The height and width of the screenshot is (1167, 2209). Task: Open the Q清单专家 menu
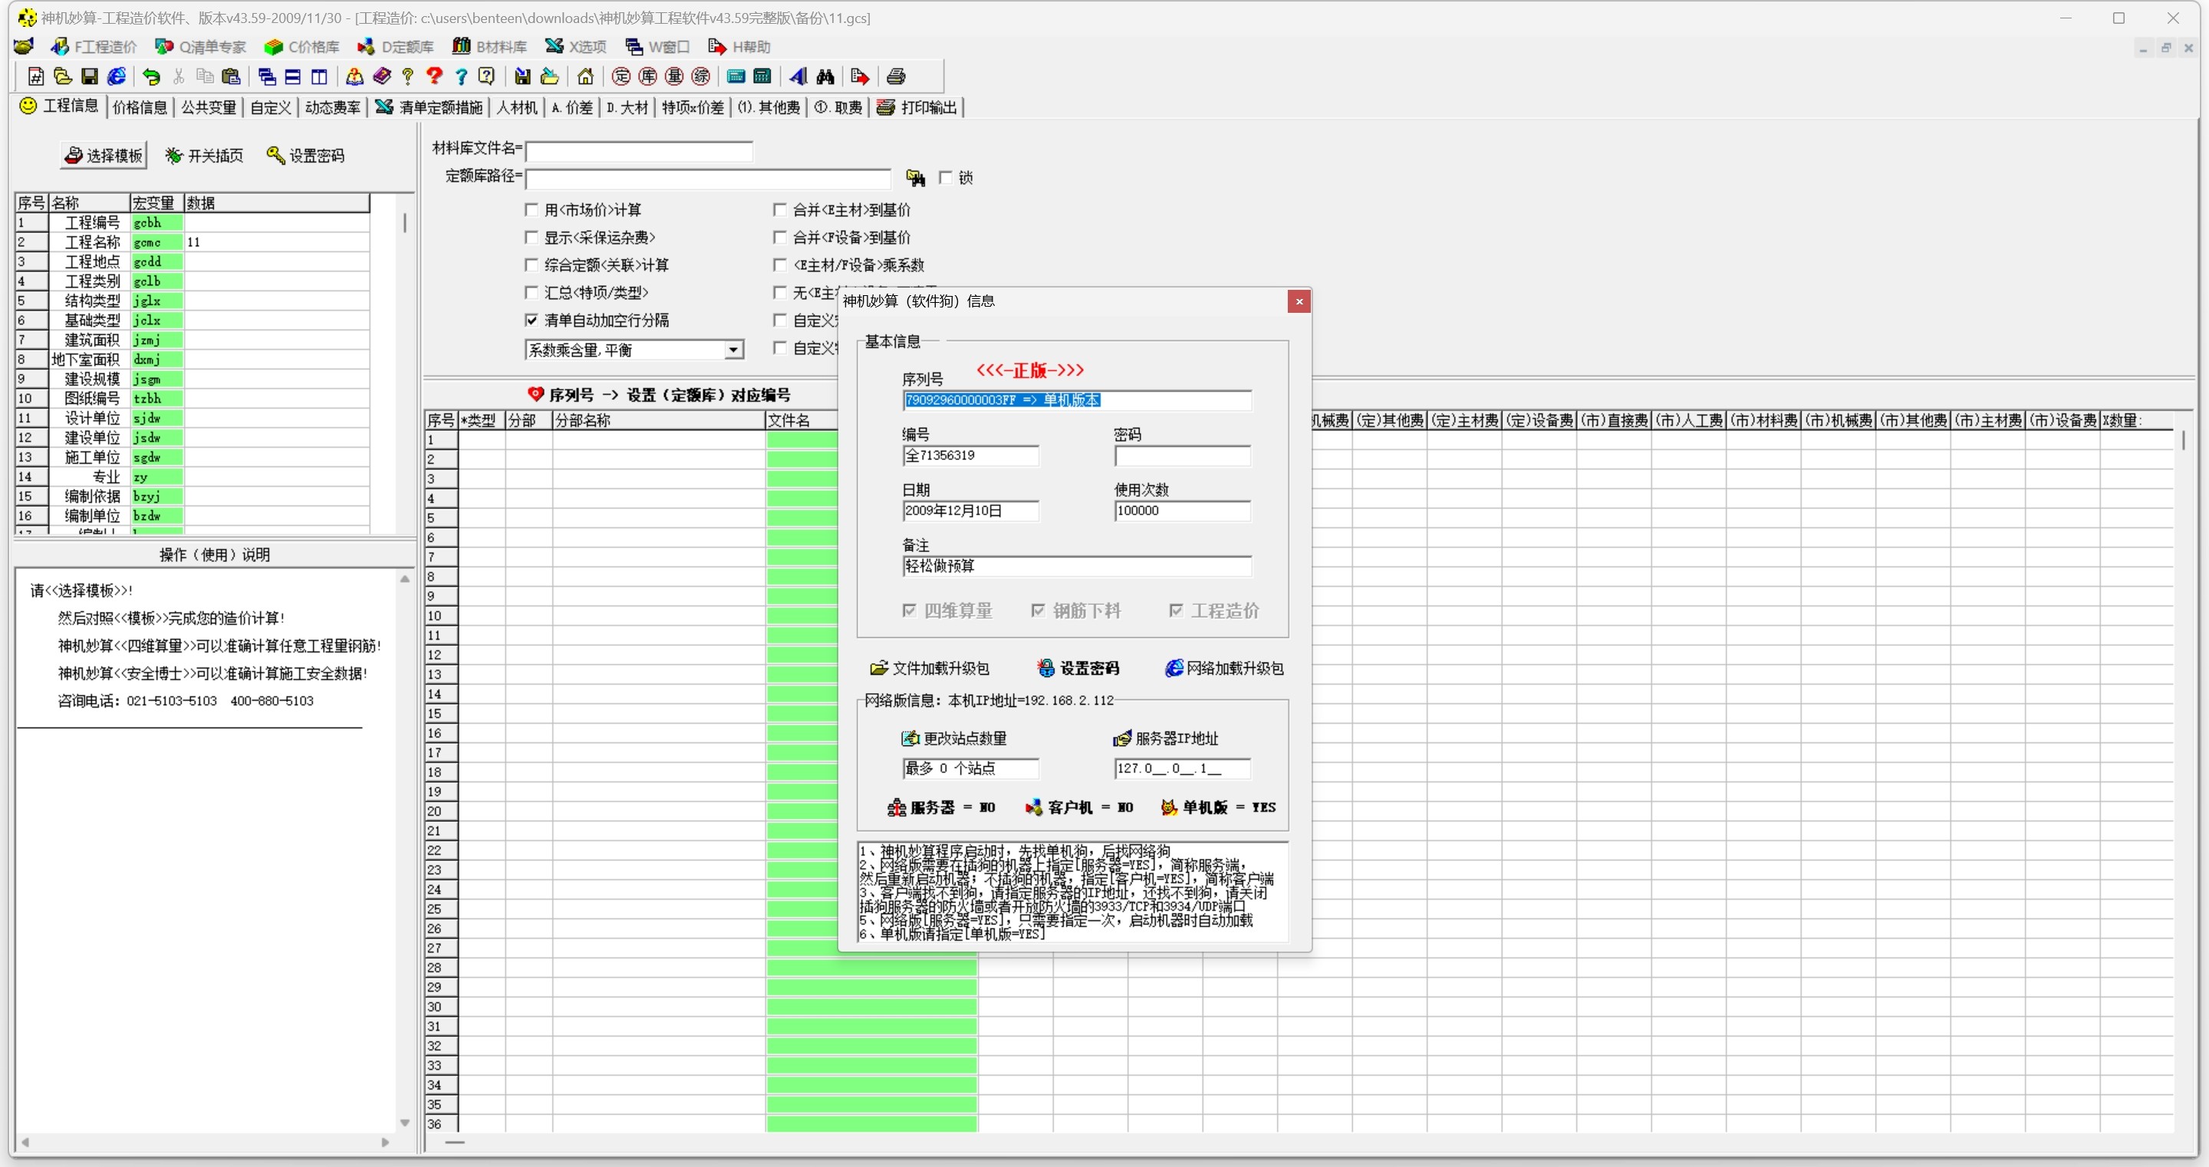[201, 46]
